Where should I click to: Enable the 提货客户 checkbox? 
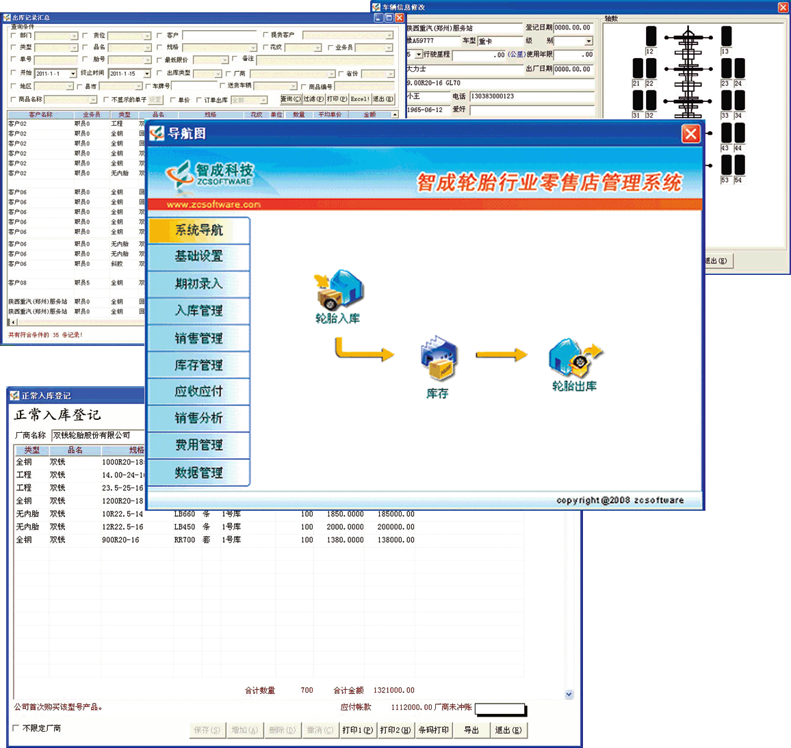[265, 35]
